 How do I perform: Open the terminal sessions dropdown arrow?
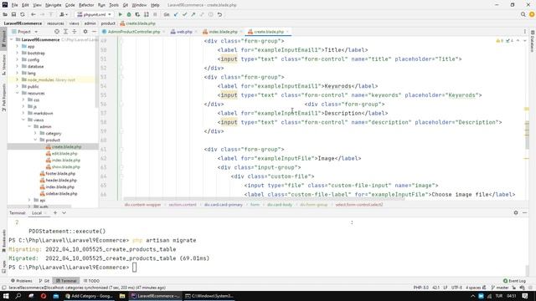tap(64, 212)
